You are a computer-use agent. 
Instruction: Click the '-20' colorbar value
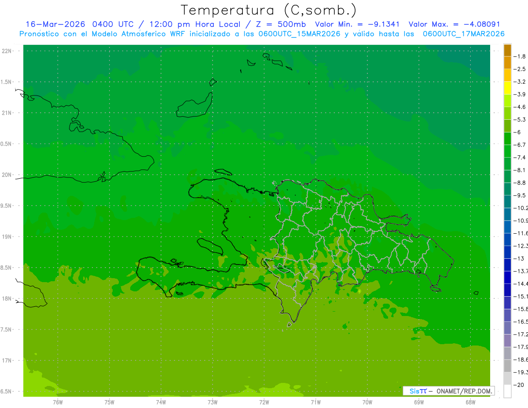(x=519, y=385)
